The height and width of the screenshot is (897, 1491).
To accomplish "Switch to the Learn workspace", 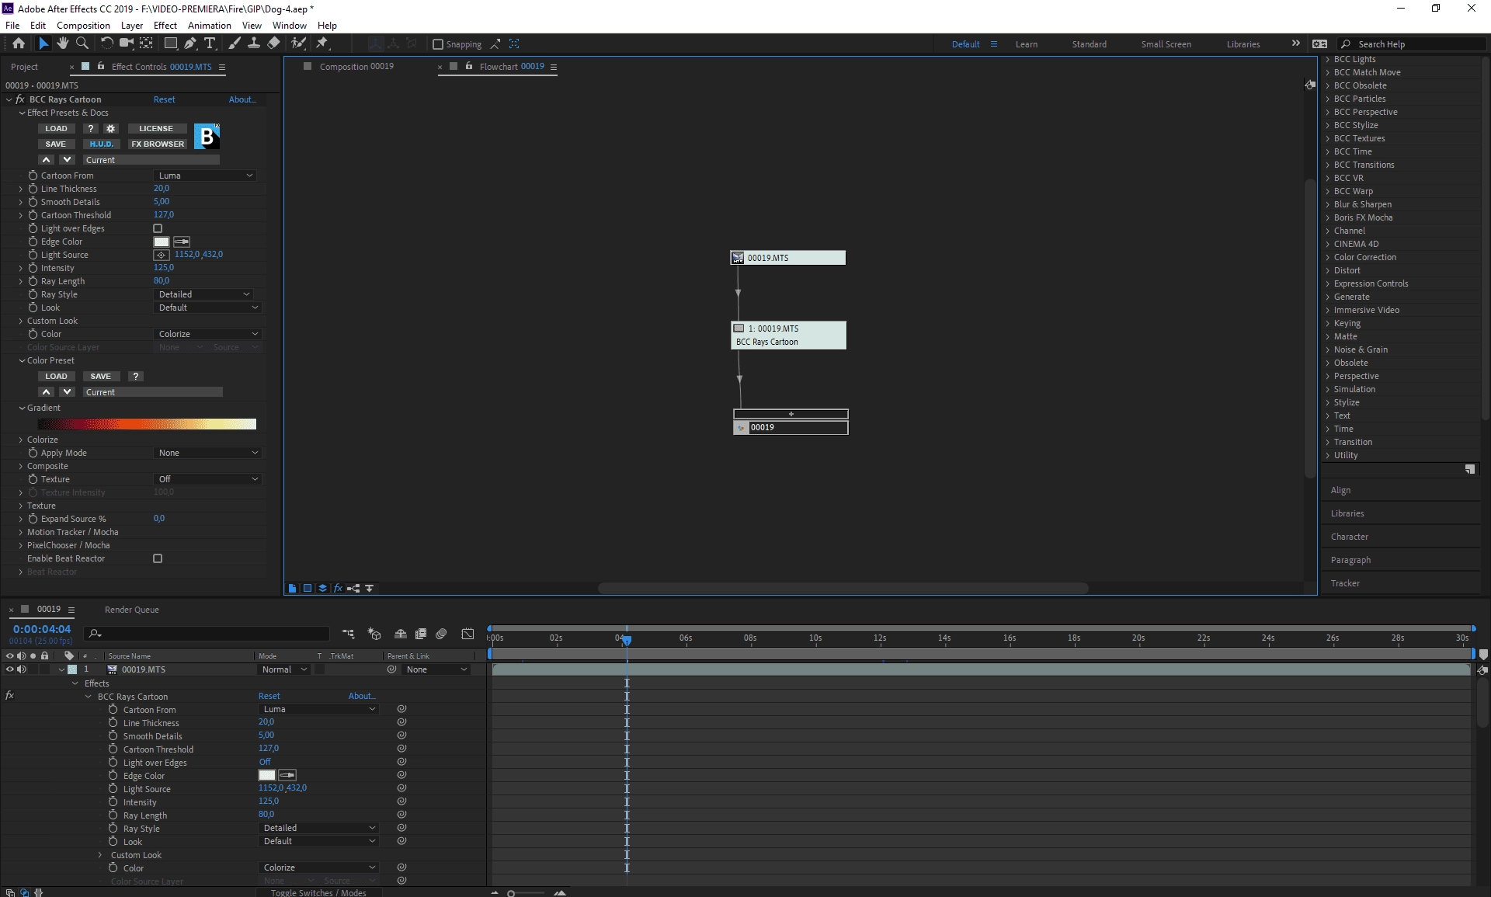I will click(1026, 44).
